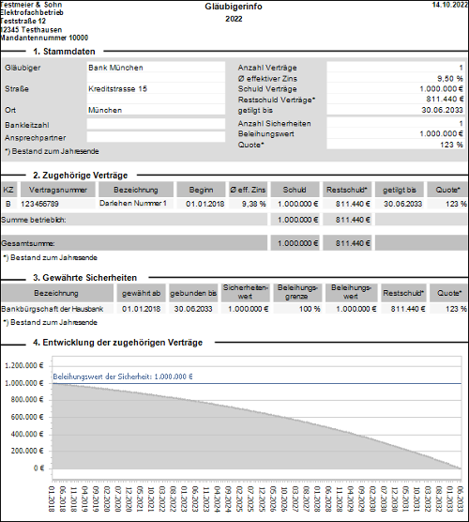This screenshot has width=469, height=522.
Task: Select the 9,38 % interest cell
Action: pos(254,204)
